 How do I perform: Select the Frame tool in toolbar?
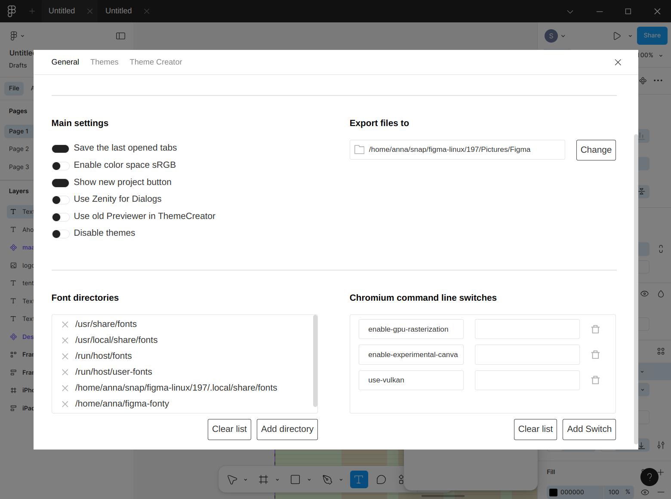[x=264, y=480]
